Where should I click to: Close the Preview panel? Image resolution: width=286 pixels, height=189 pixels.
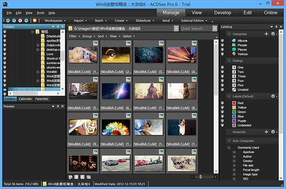(62, 106)
